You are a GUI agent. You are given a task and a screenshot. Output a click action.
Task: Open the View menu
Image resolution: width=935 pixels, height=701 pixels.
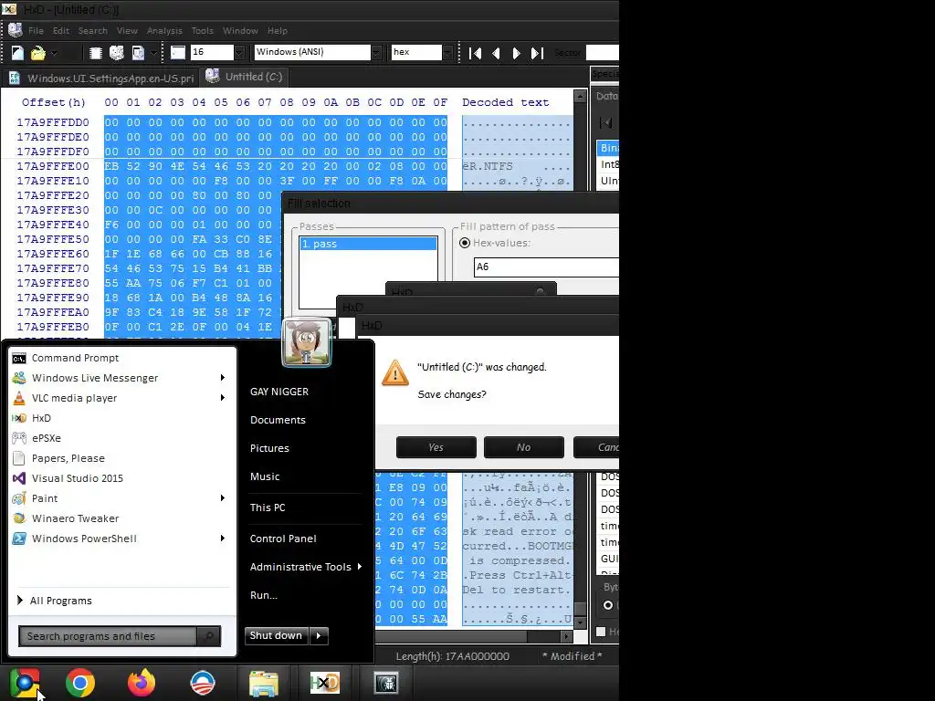point(127,30)
